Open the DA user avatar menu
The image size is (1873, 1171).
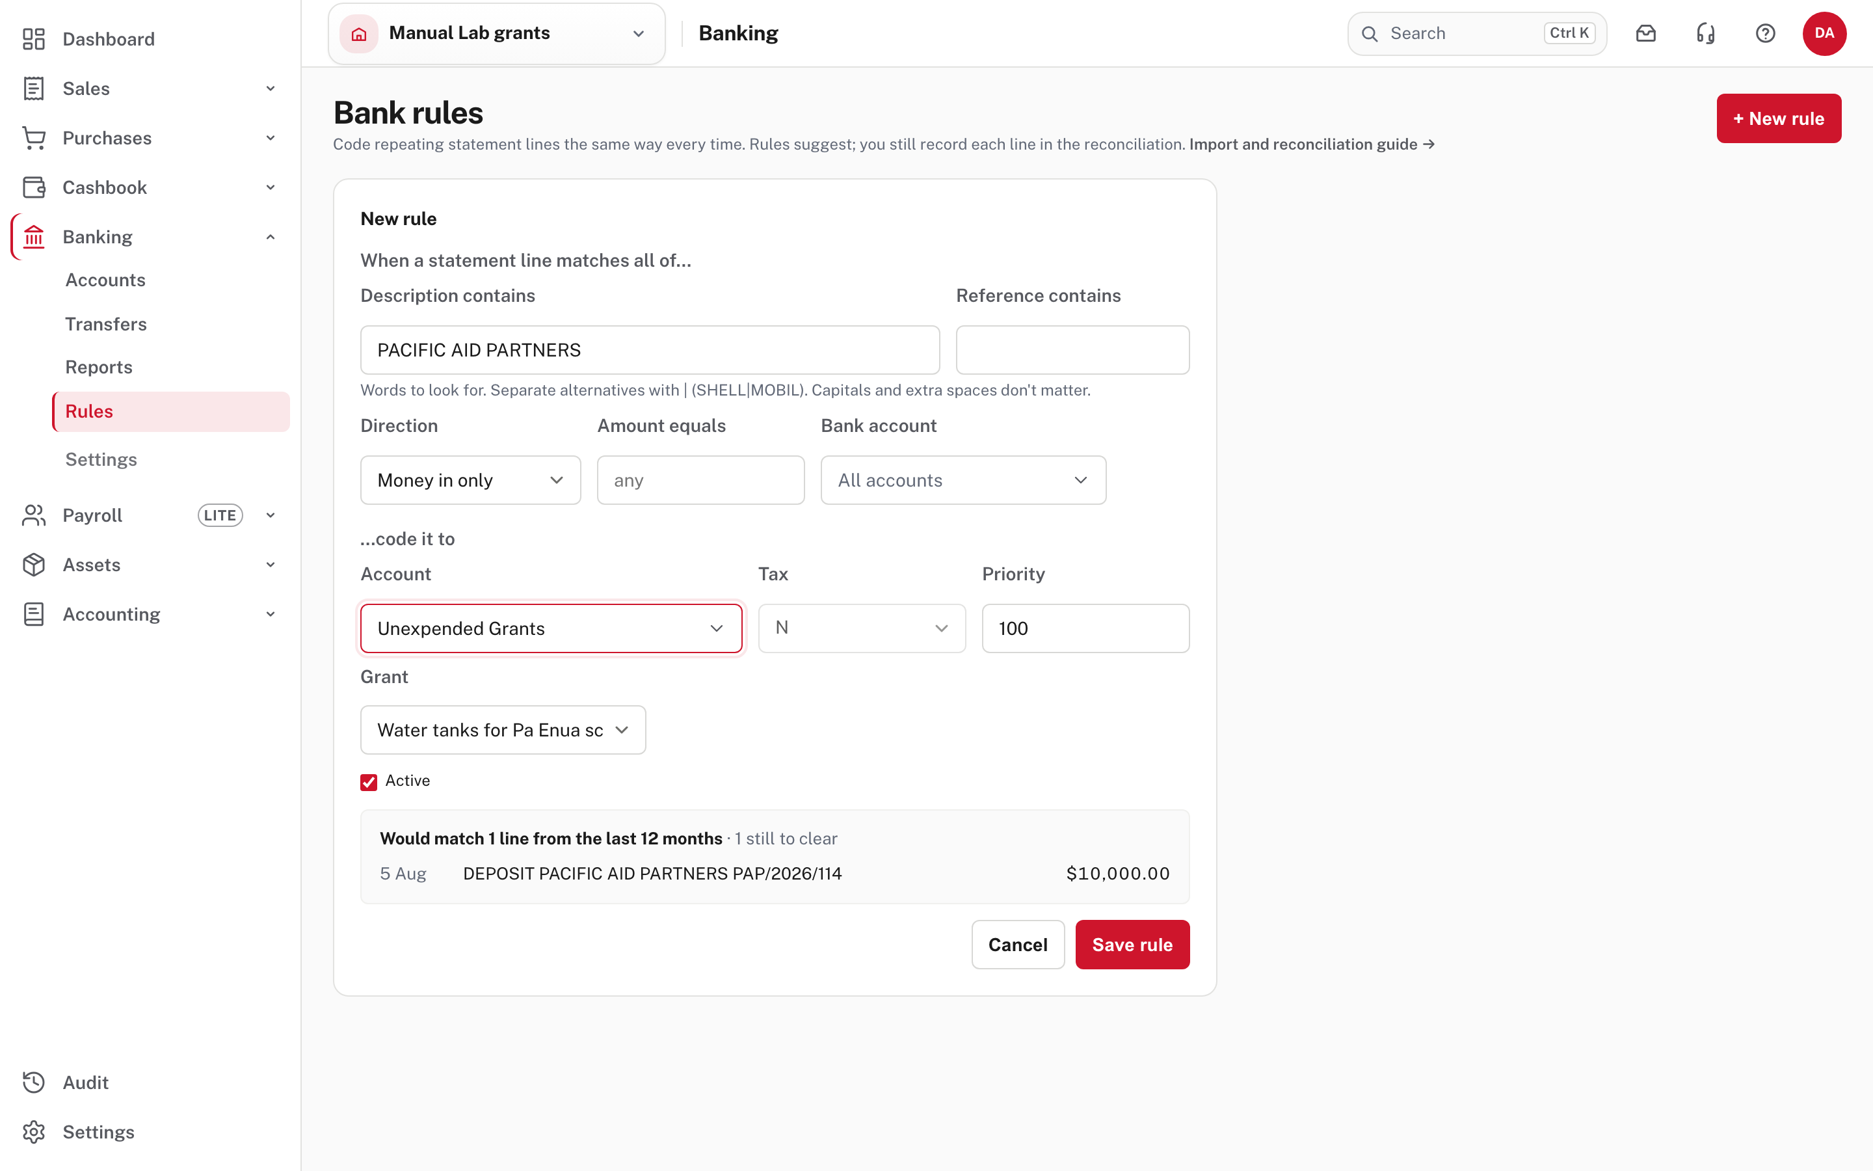(1824, 33)
